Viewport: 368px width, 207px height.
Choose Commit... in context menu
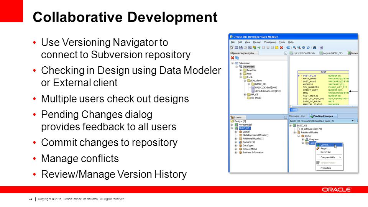(329, 145)
